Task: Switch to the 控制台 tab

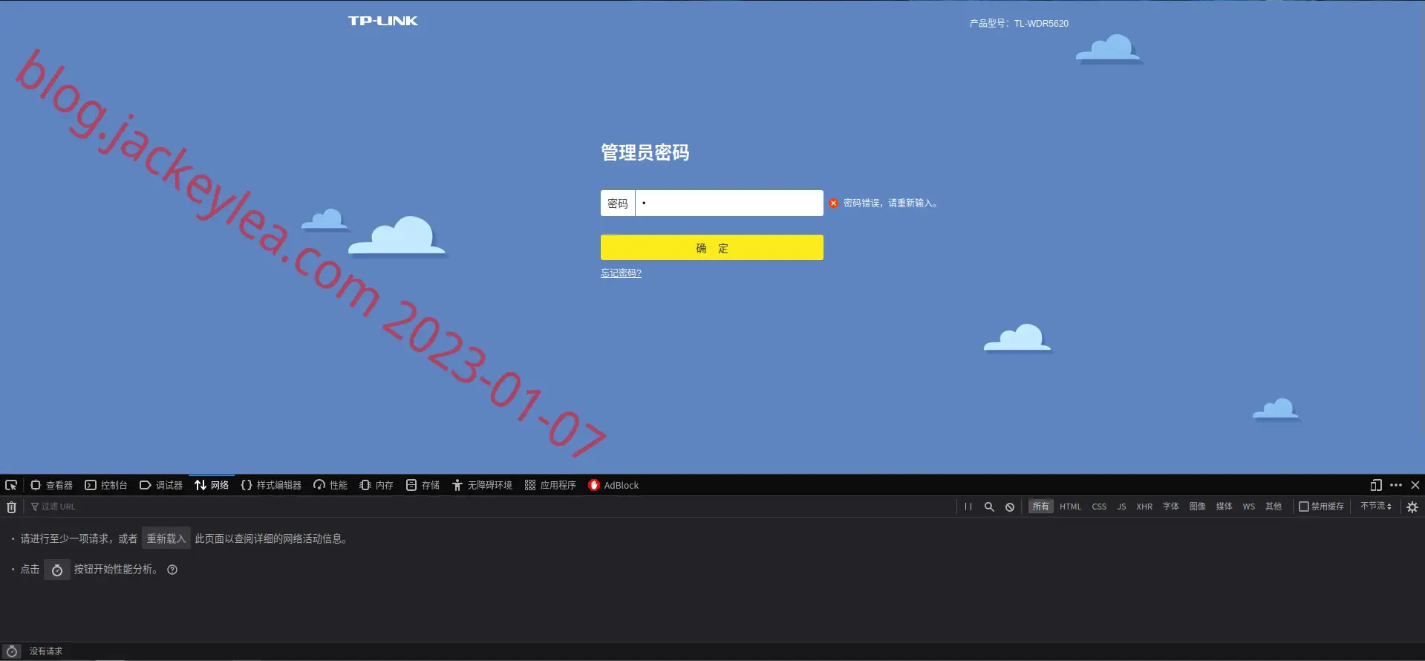Action: click(x=106, y=485)
